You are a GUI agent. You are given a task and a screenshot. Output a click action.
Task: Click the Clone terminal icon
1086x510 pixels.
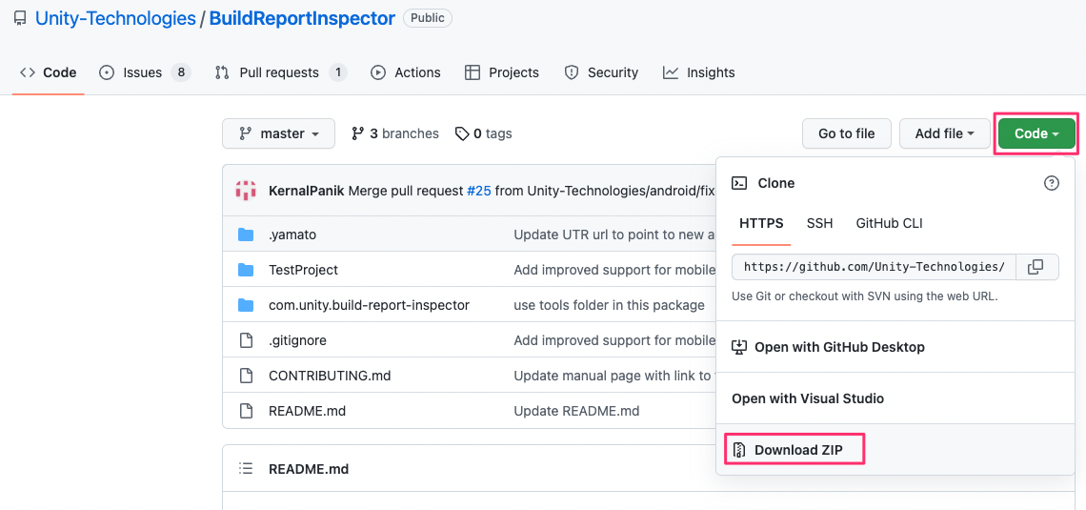[x=739, y=184]
